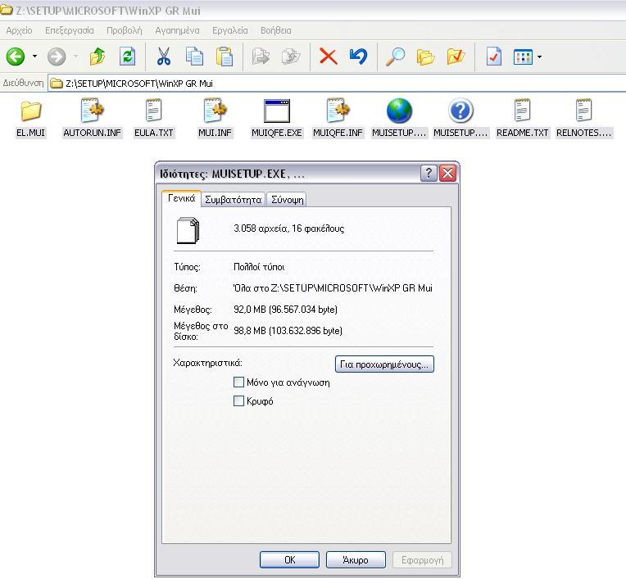Click the Για προχωρημένους button
The width and height of the screenshot is (626, 579).
pos(384,364)
